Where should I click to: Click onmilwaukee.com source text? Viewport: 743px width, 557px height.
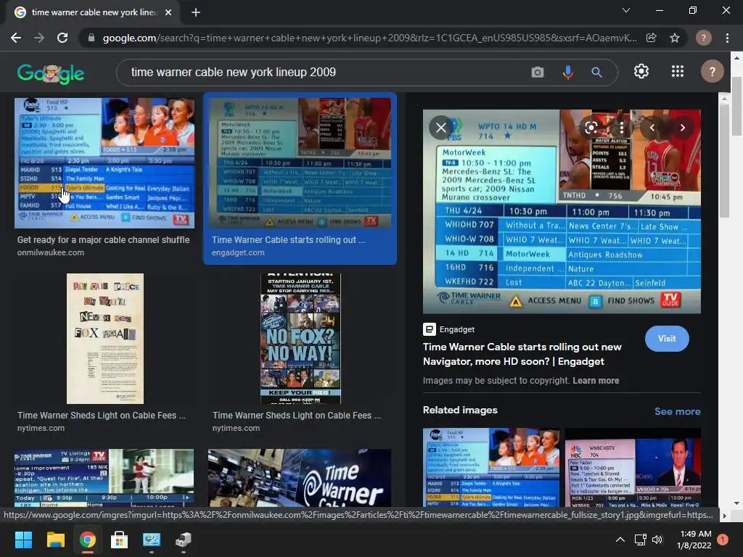coord(51,252)
